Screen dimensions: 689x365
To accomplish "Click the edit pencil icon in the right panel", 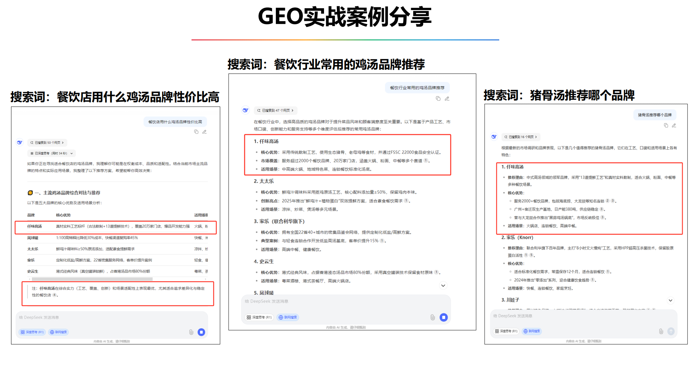I will (675, 126).
